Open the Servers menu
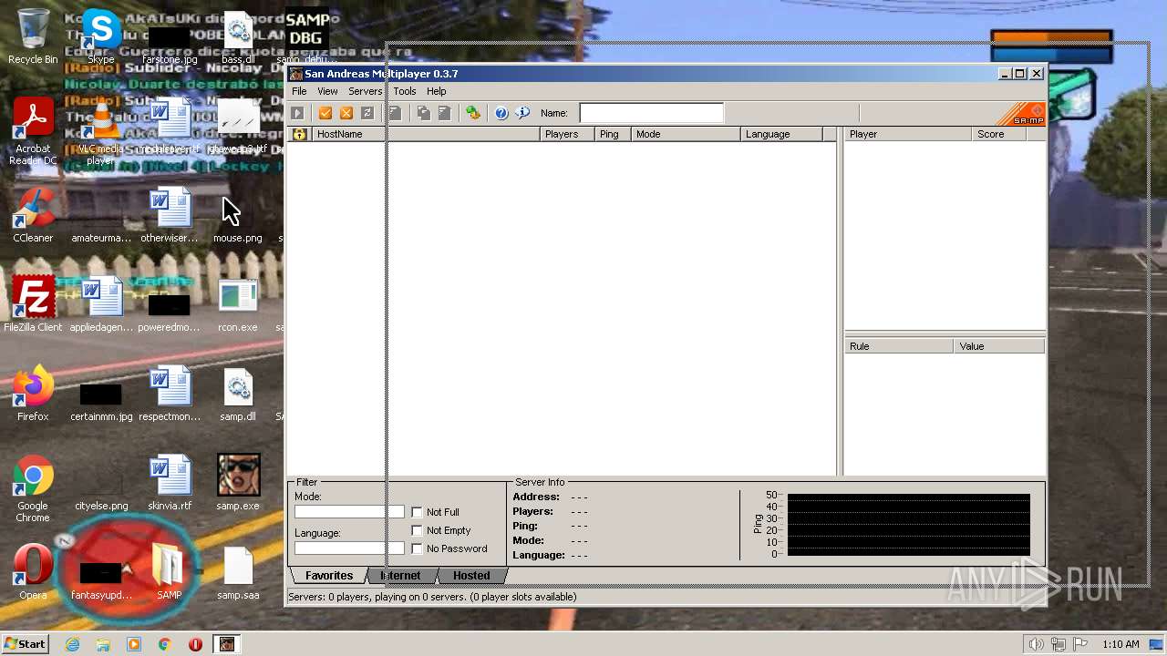1167x656 pixels. tap(365, 91)
